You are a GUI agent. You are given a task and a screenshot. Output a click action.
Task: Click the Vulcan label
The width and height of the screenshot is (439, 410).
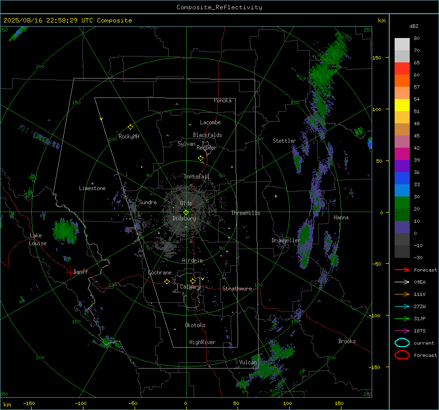(x=248, y=362)
